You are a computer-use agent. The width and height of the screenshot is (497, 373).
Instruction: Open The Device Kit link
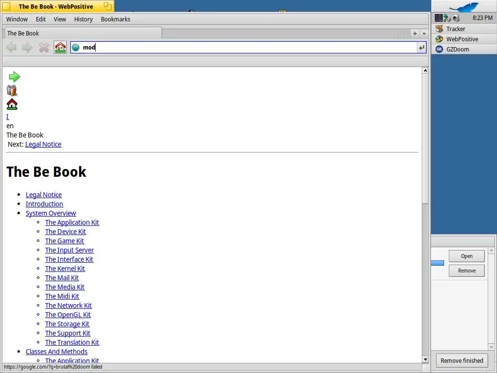(66, 232)
